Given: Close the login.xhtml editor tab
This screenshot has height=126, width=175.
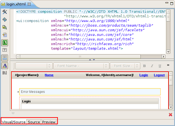Looking at the screenshot, I should point(29,4).
